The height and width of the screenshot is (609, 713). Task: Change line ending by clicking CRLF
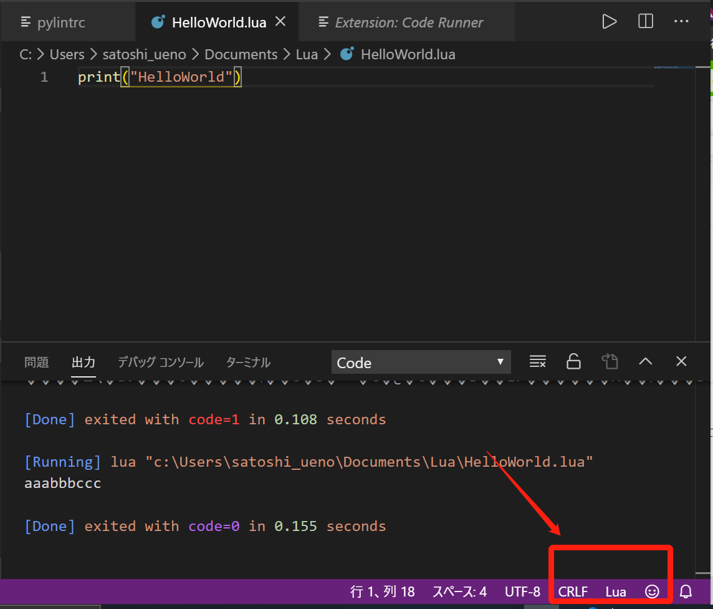coord(572,591)
